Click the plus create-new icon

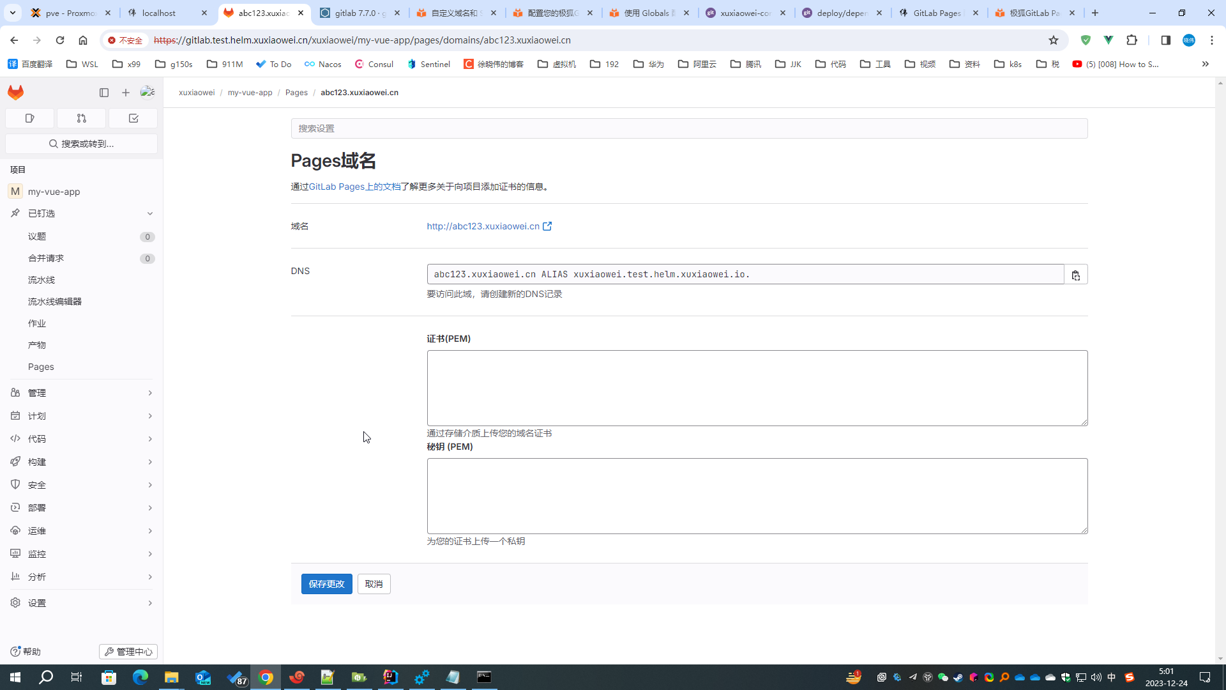click(126, 93)
